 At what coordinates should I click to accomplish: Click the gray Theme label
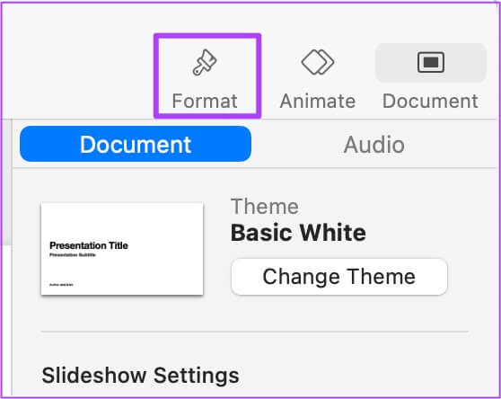(265, 207)
